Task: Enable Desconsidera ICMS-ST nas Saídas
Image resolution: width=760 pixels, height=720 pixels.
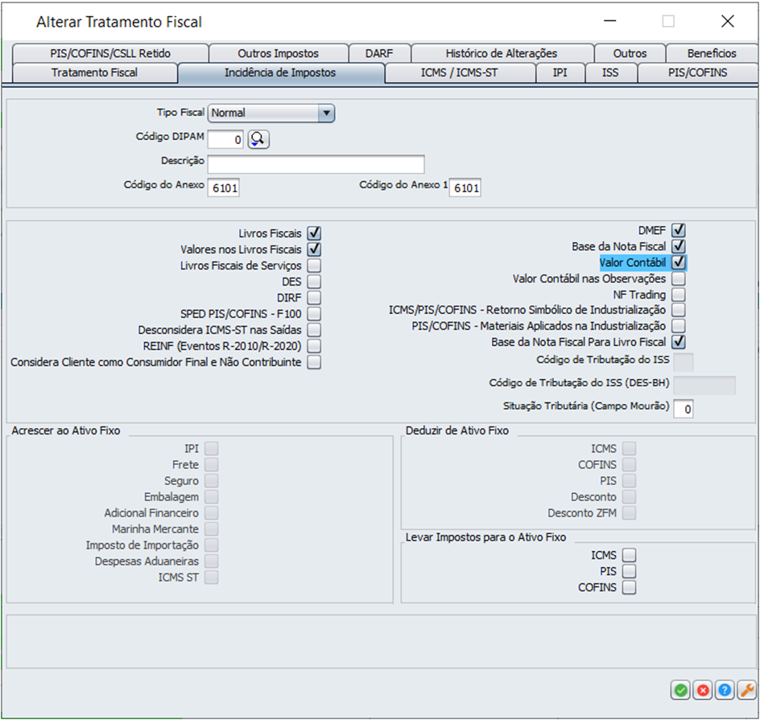Action: [314, 330]
